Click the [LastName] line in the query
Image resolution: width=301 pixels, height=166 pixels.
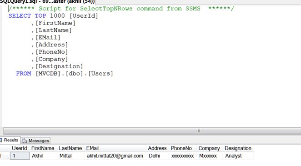[51, 30]
